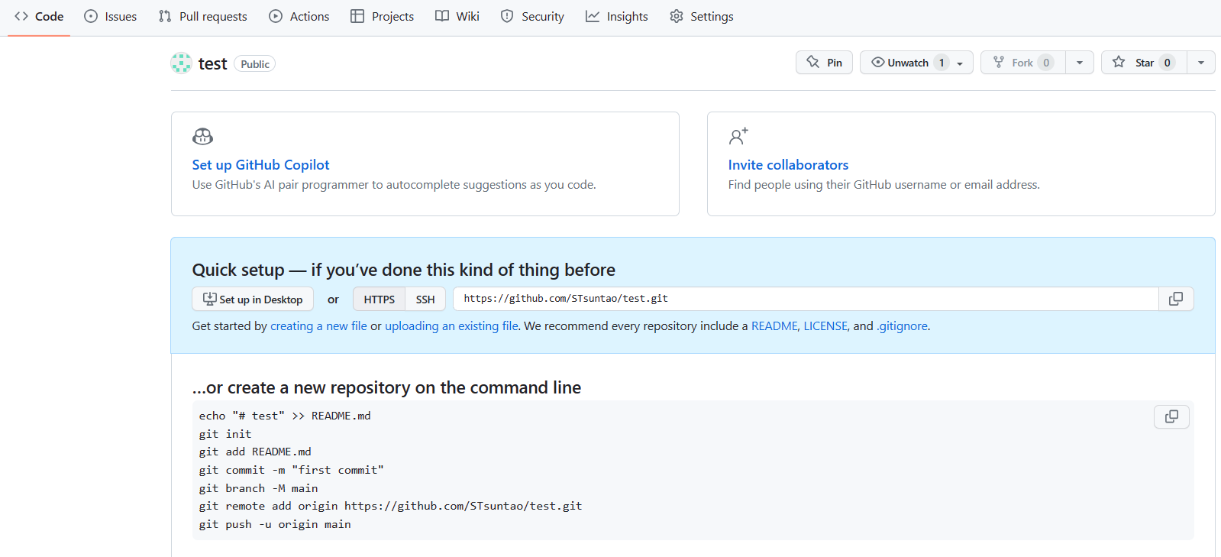Star the test repository
The image size is (1221, 557).
[1144, 63]
